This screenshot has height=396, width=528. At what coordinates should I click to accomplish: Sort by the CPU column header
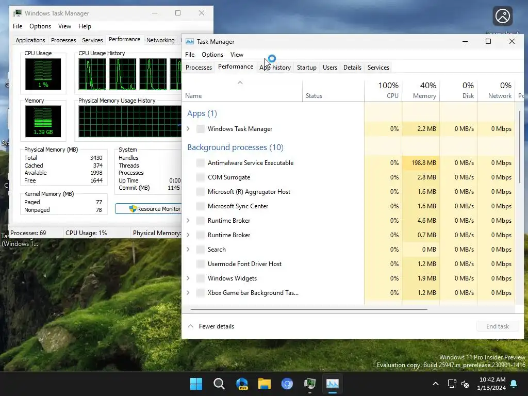[383, 91]
